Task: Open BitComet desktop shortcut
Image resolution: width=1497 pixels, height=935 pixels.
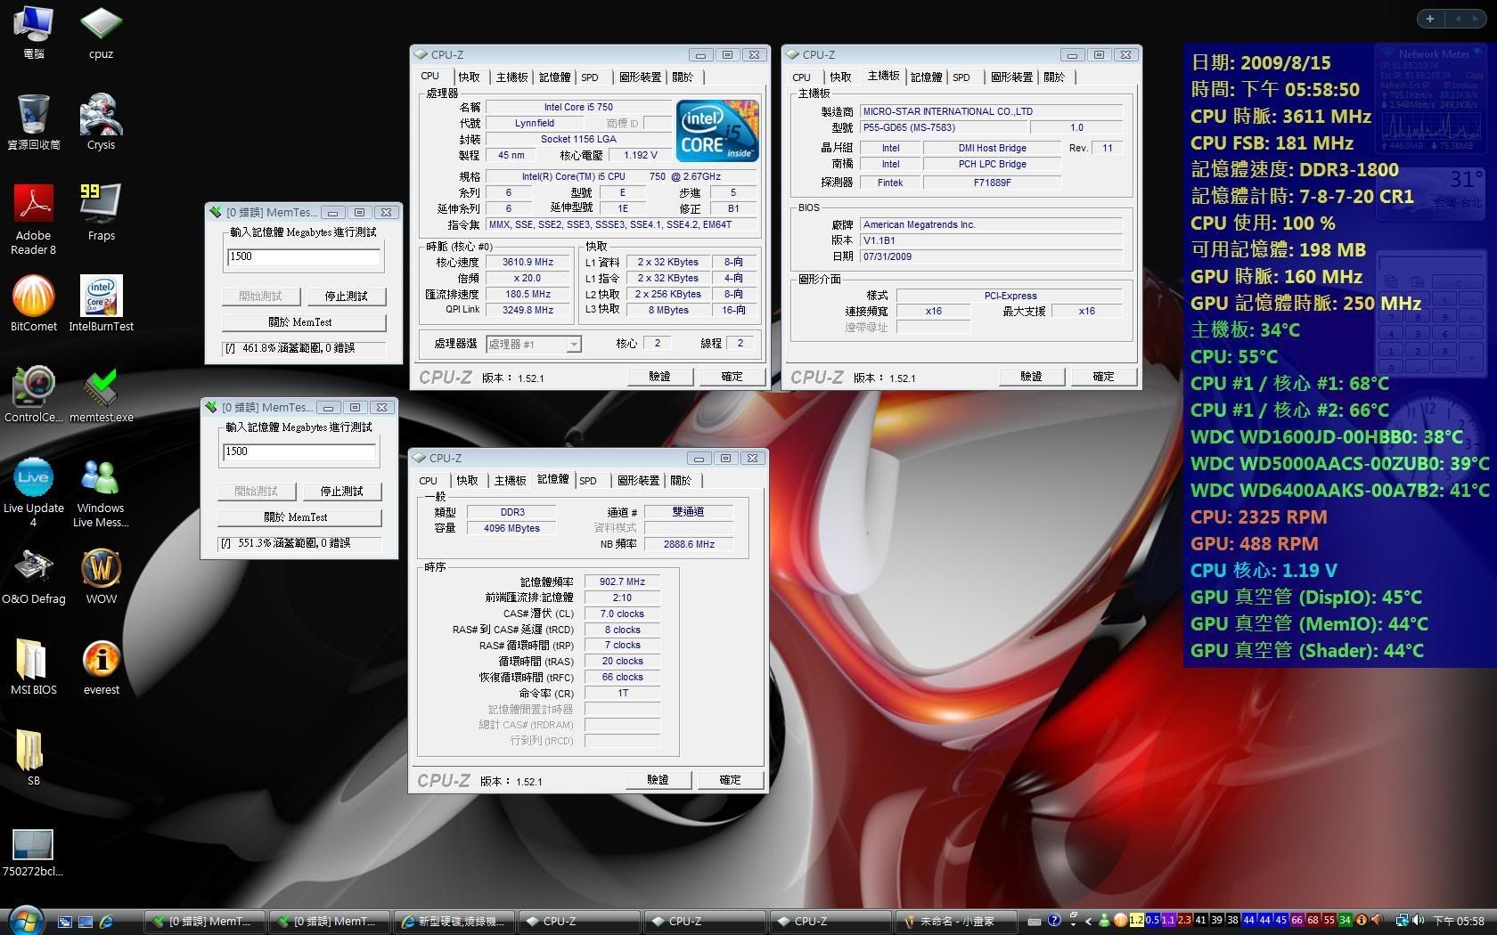Action: (x=34, y=303)
